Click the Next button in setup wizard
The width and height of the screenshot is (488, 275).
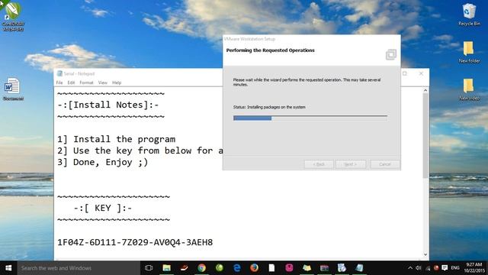351,164
